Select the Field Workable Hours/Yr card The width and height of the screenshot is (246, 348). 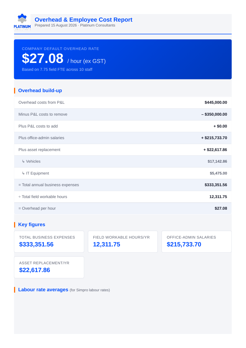[x=123, y=242]
